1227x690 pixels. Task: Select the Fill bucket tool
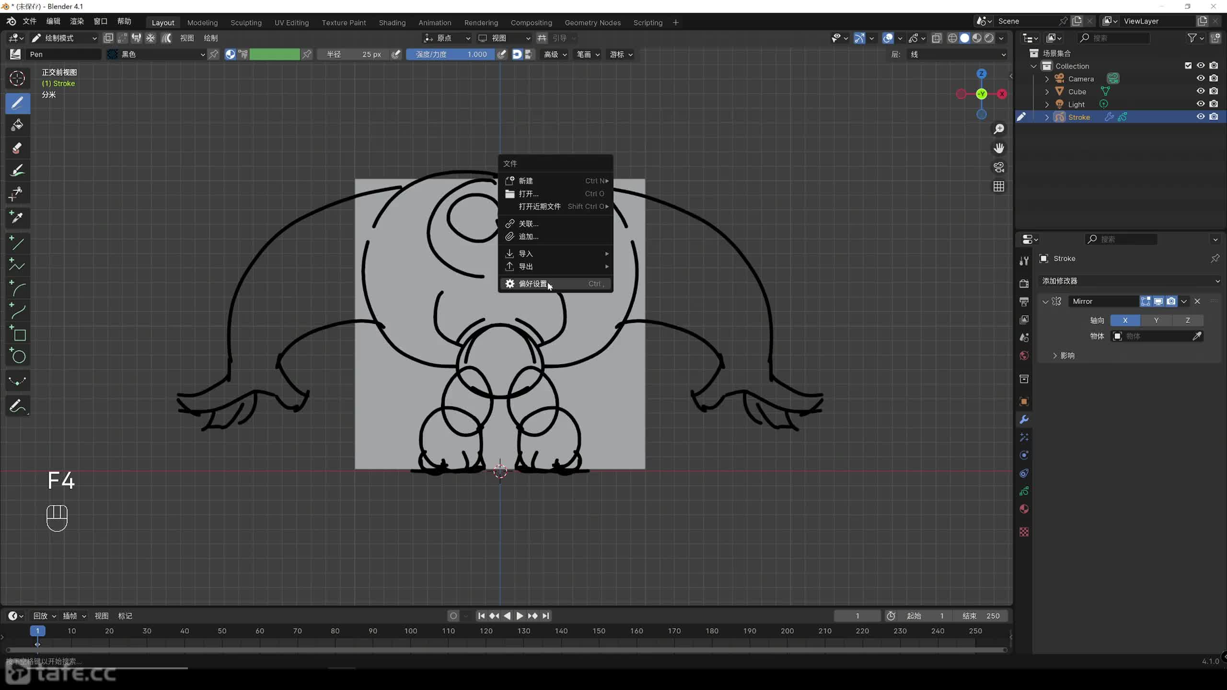click(x=17, y=126)
